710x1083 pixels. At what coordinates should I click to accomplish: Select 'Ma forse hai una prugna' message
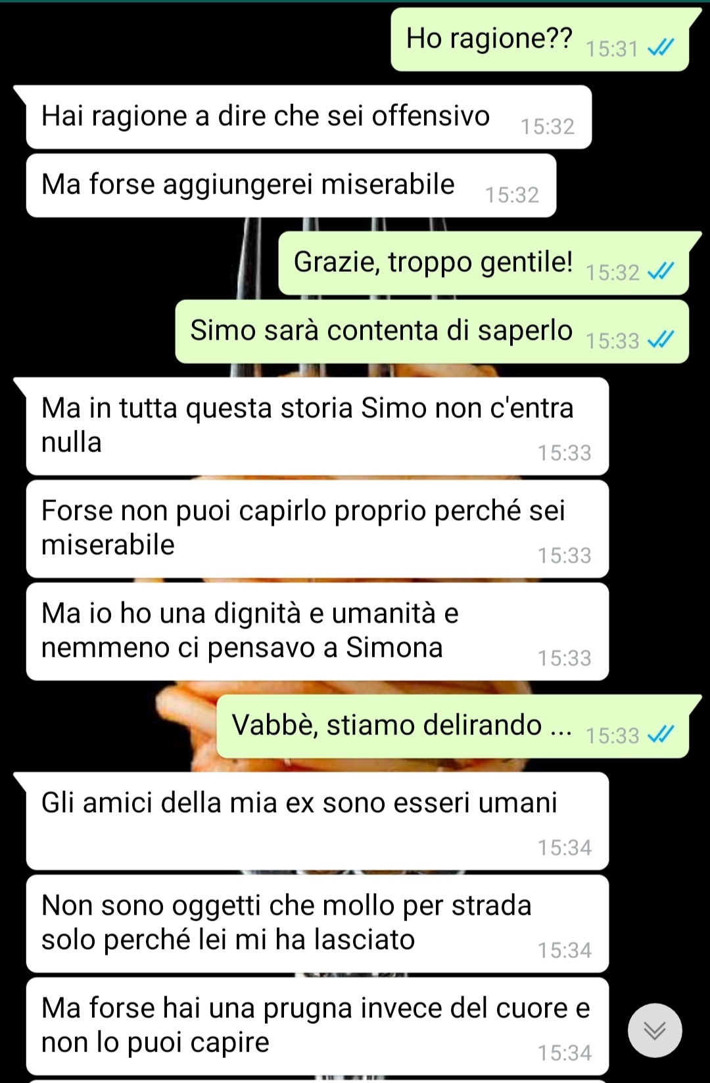point(318,1026)
